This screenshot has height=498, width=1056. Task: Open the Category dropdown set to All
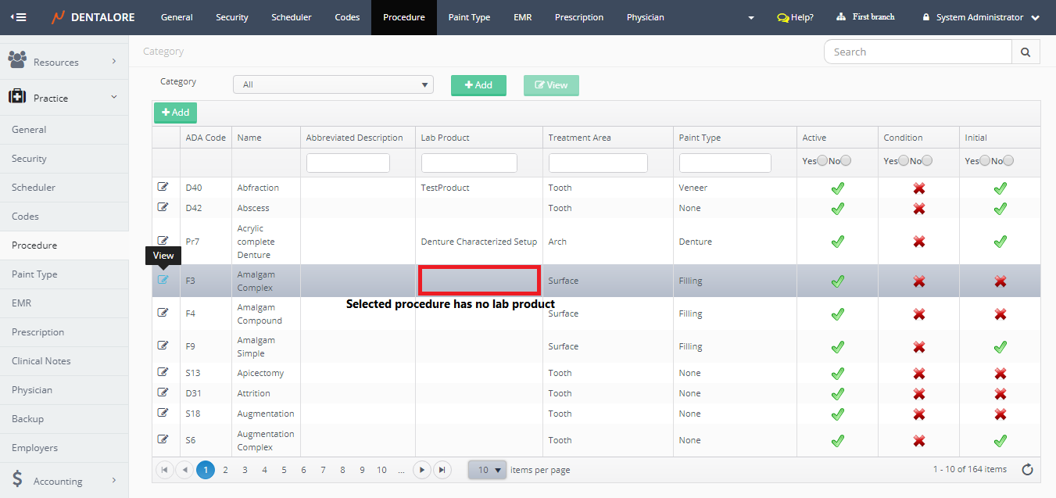click(x=333, y=84)
